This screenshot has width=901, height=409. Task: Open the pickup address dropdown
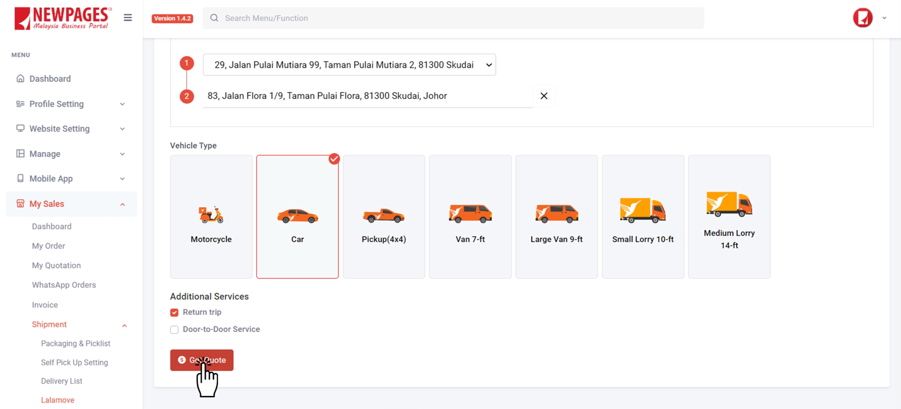pyautogui.click(x=349, y=65)
